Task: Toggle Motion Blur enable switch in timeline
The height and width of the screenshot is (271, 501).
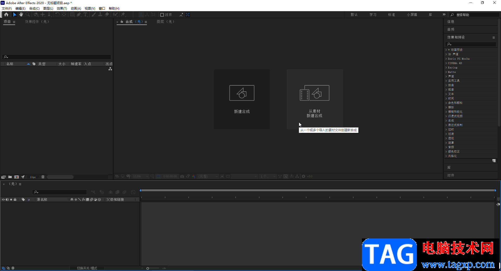Action: [x=124, y=192]
